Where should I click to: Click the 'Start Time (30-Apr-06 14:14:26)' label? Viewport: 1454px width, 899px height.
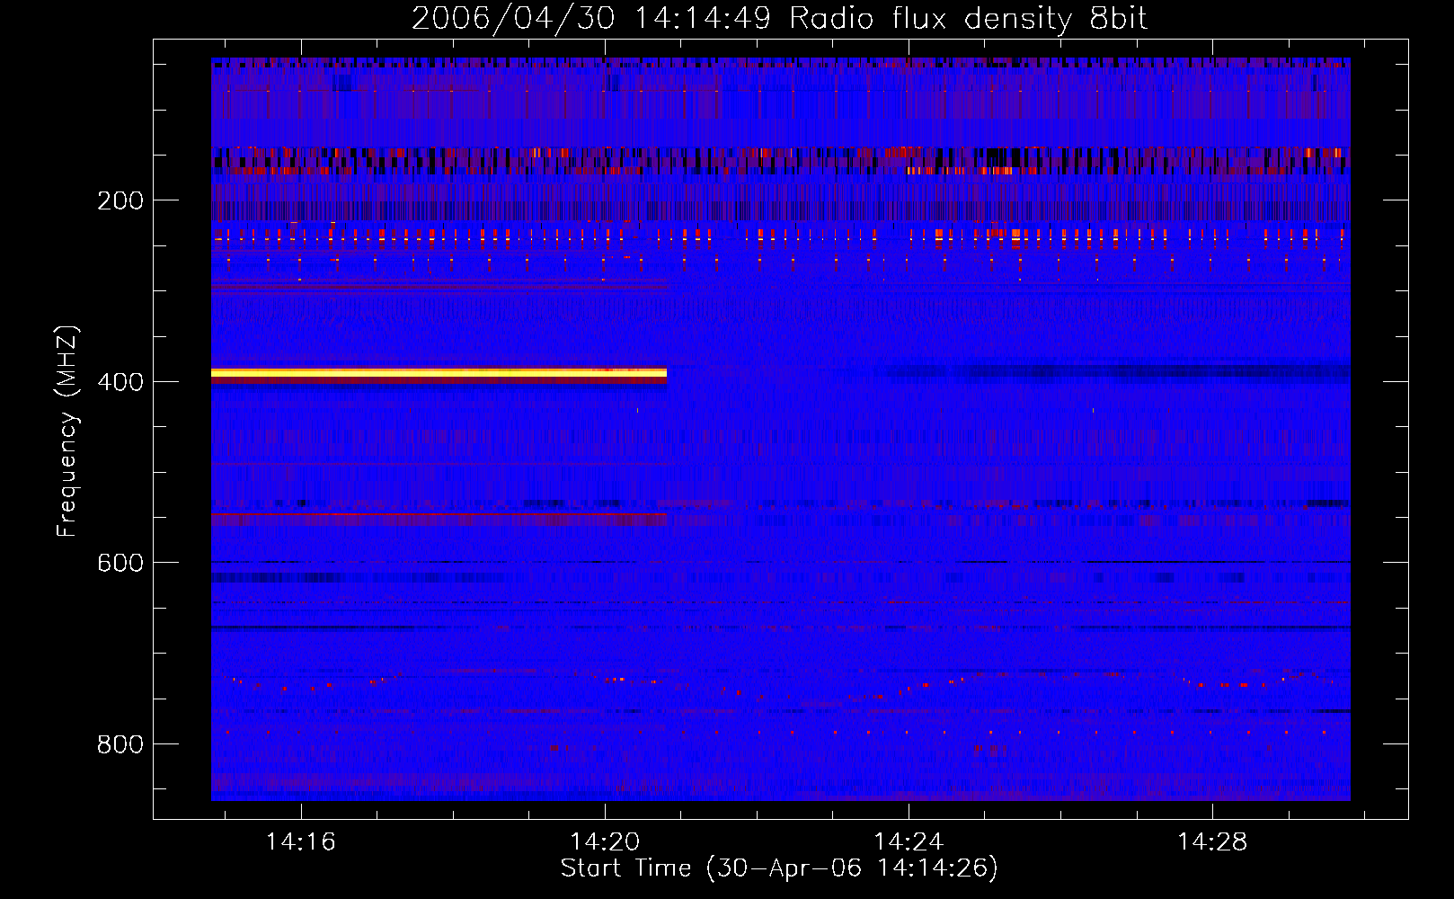pos(779,868)
